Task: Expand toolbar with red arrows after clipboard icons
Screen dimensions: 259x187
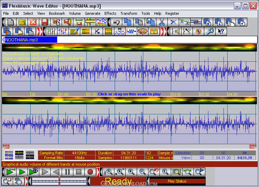Action: click(39, 32)
